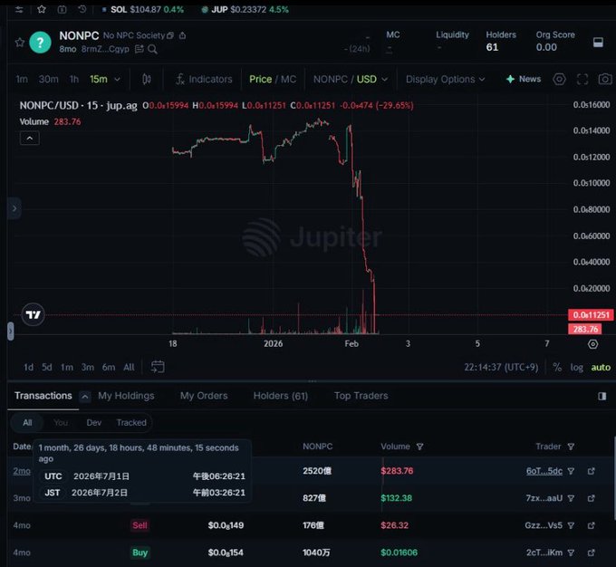Viewport: 616px width, 567px height.
Task: Open the notes icon next to 8rmZ...Cgyp
Action: 140,49
